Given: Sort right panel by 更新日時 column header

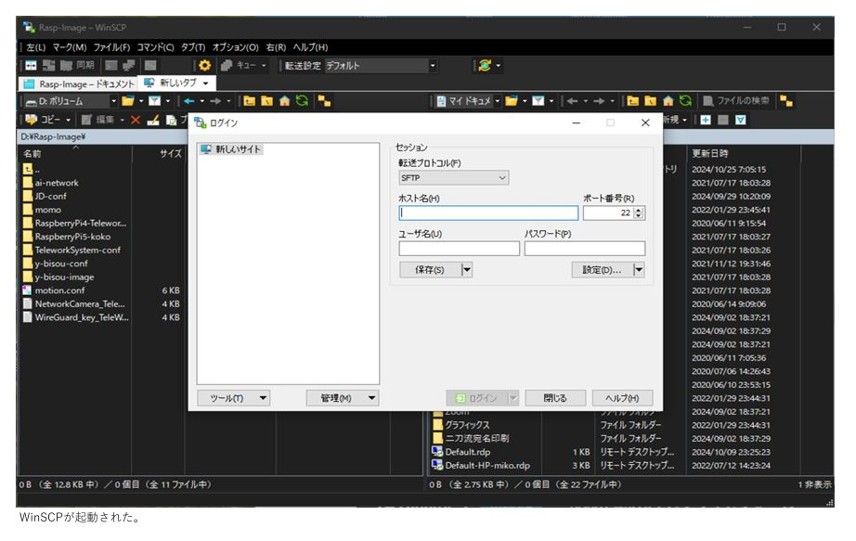Looking at the screenshot, I should pyautogui.click(x=743, y=153).
